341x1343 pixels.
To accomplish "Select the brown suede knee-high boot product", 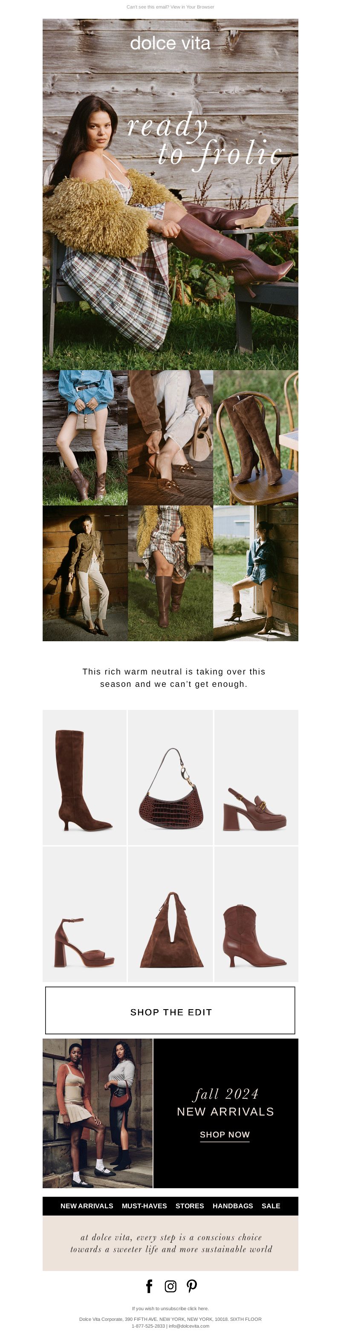I will tap(84, 777).
